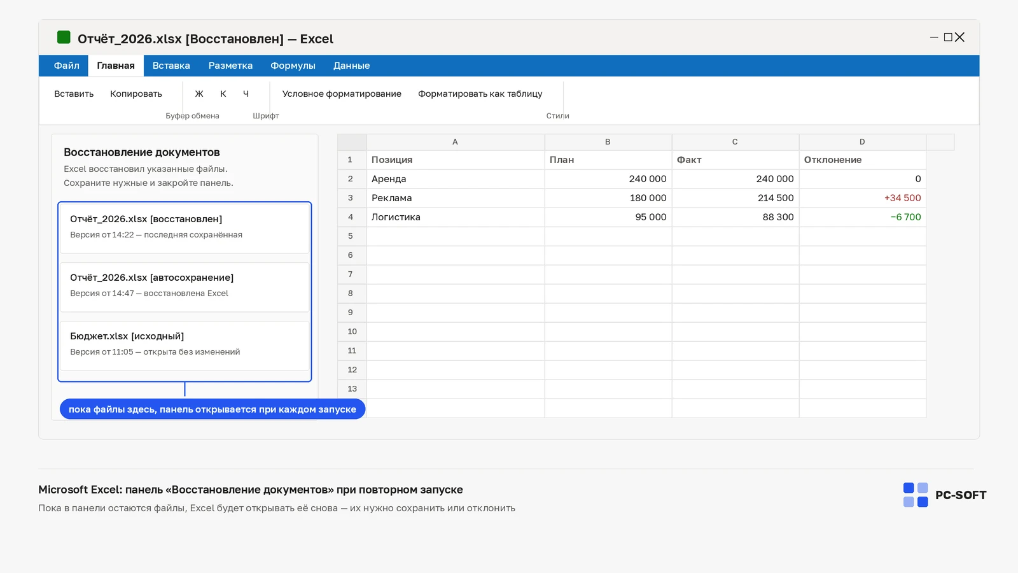
Task: Open the Файл tab
Action: (67, 66)
